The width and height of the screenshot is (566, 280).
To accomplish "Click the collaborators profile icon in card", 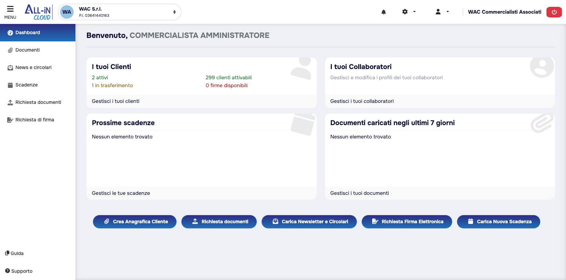I will click(x=541, y=66).
